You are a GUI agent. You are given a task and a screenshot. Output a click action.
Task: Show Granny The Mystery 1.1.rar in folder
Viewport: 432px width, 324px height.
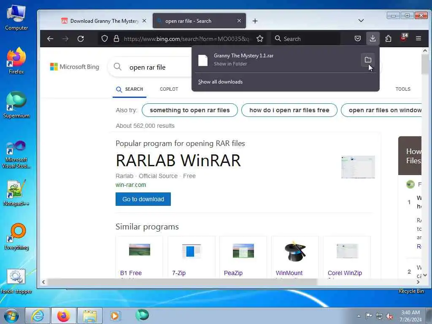point(368,60)
